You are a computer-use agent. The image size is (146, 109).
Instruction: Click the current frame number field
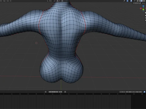pyautogui.click(x=123, y=92)
